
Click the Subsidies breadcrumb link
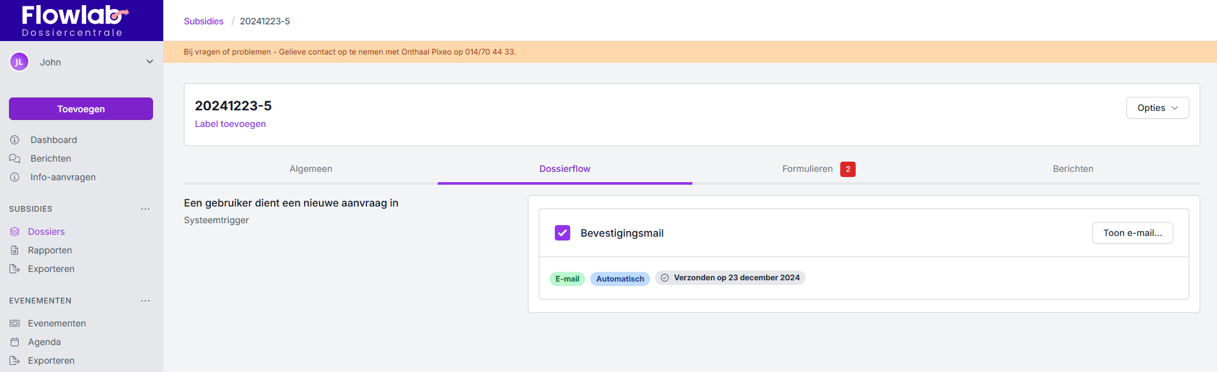coord(204,21)
